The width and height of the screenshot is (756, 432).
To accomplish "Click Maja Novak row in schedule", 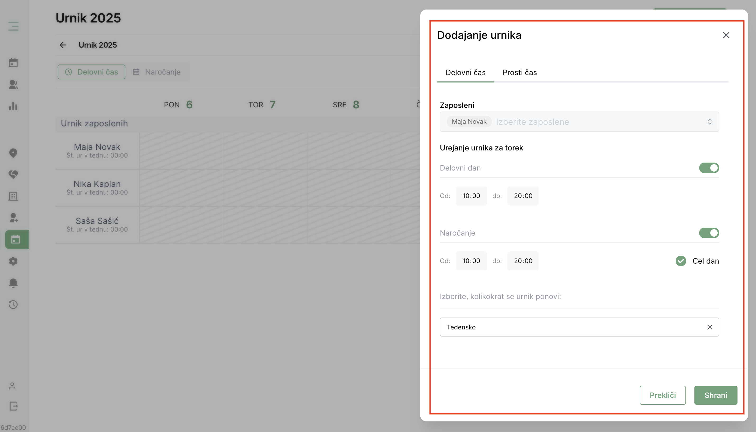I will pos(97,150).
